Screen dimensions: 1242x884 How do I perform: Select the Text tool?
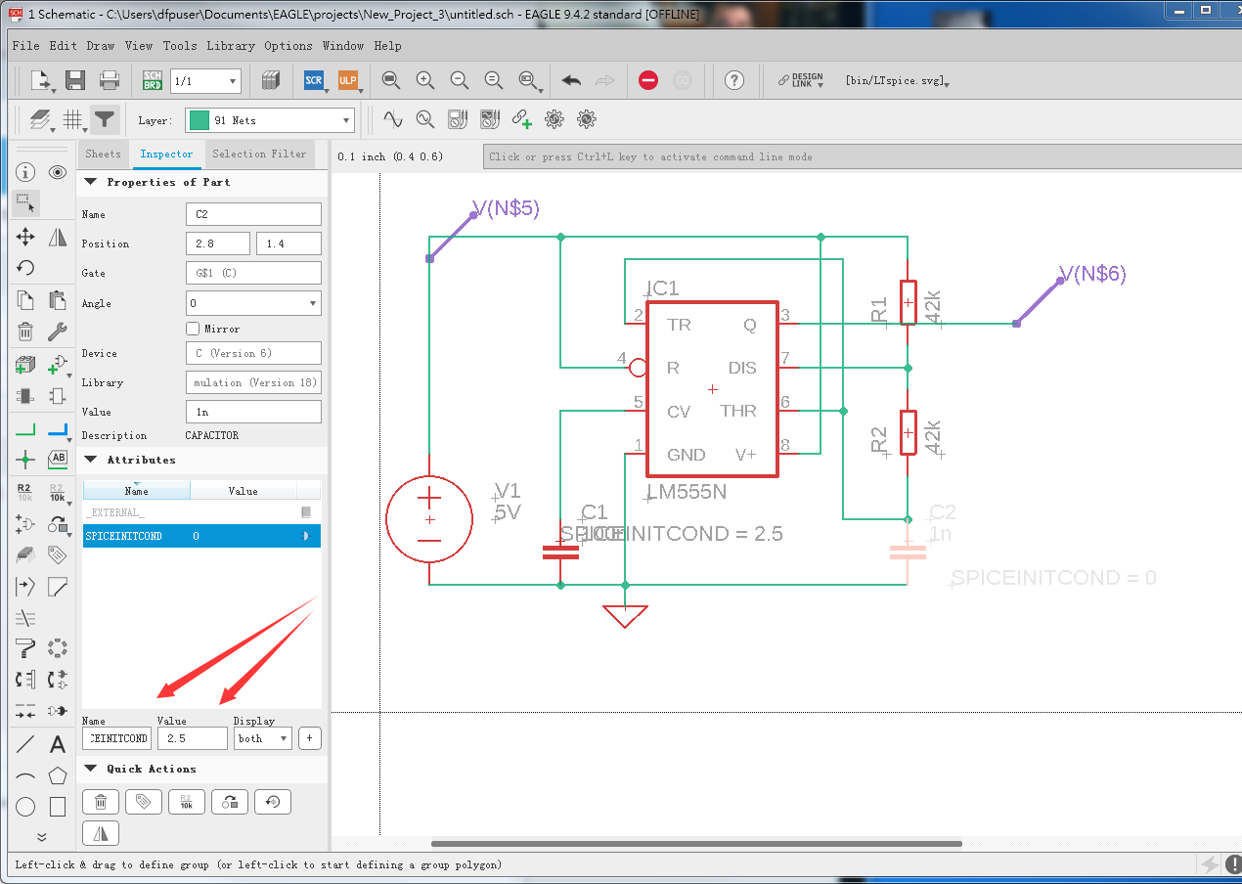tap(58, 745)
